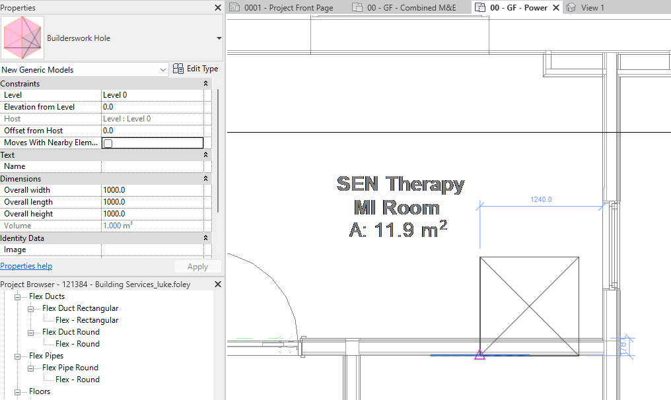
Task: Click the Builderswork Hole family thumbnail
Action: click(22, 38)
